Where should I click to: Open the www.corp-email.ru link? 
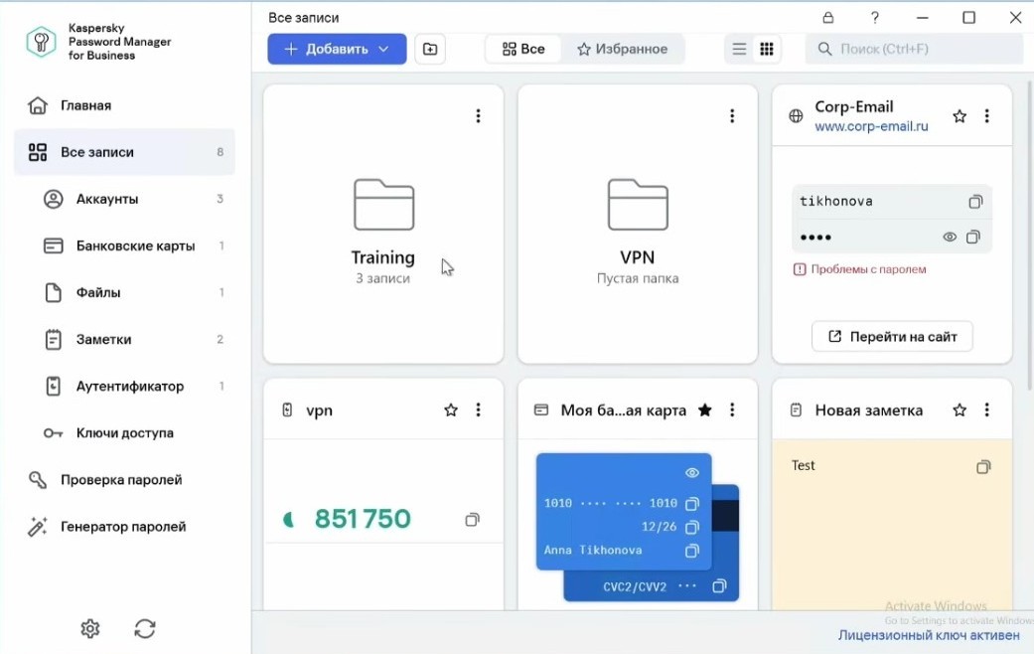click(871, 126)
